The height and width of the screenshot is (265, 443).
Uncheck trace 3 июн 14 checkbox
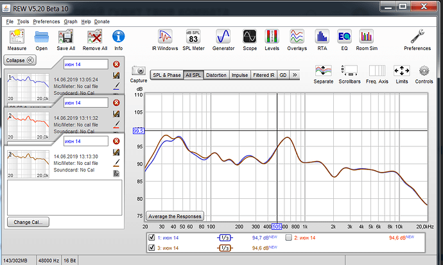point(151,248)
